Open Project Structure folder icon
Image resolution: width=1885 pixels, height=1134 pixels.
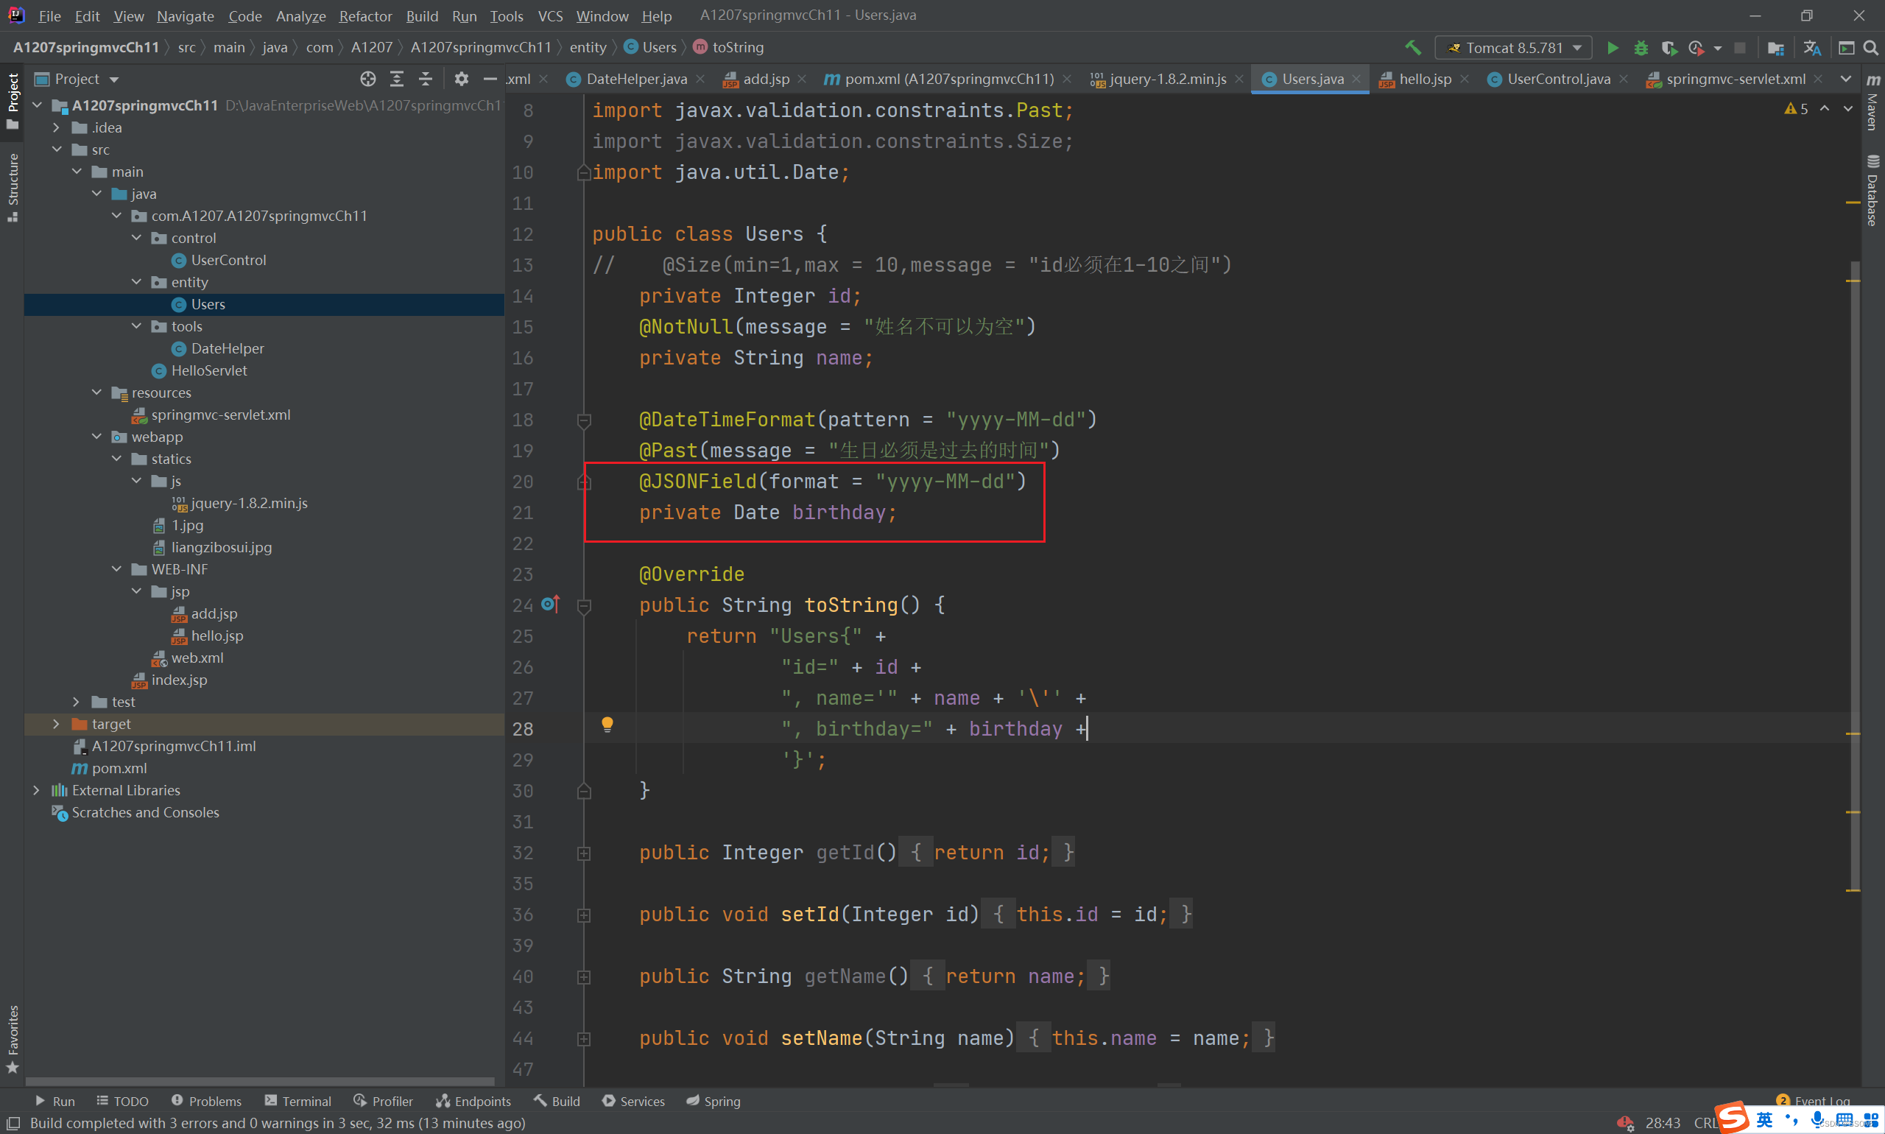tap(1776, 47)
